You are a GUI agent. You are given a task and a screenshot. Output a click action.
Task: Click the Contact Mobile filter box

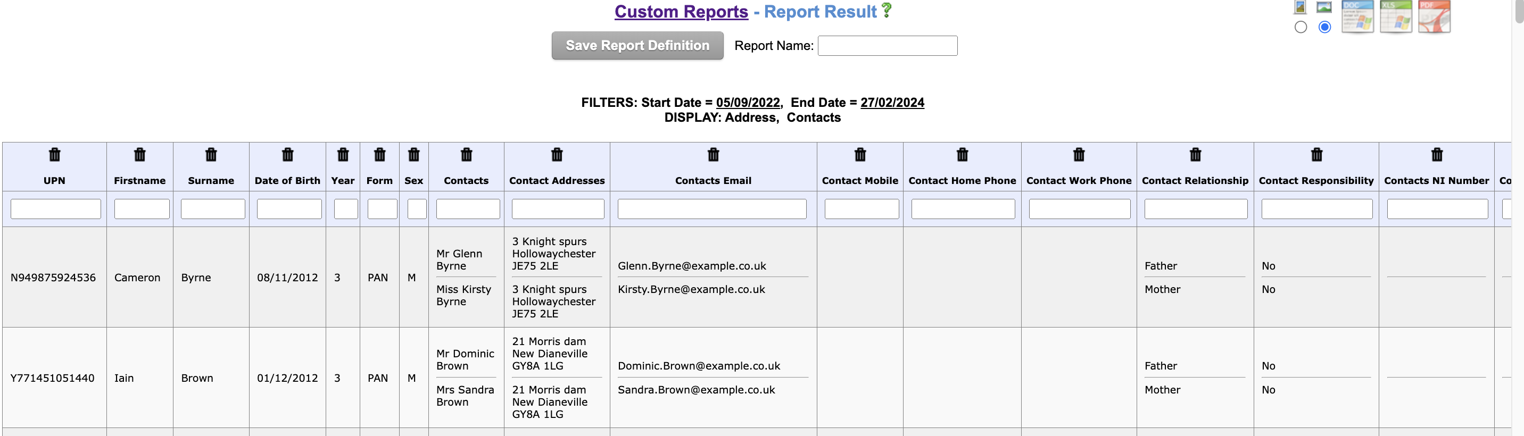[862, 209]
